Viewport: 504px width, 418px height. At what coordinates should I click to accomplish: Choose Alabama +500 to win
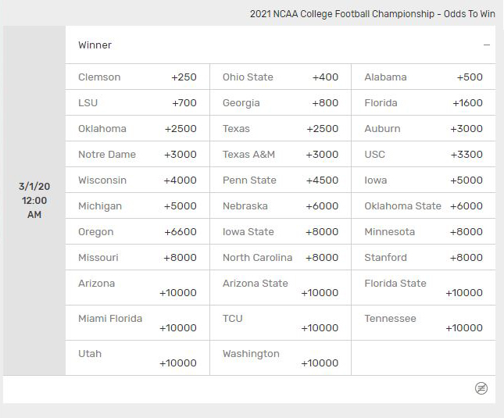pyautogui.click(x=424, y=77)
